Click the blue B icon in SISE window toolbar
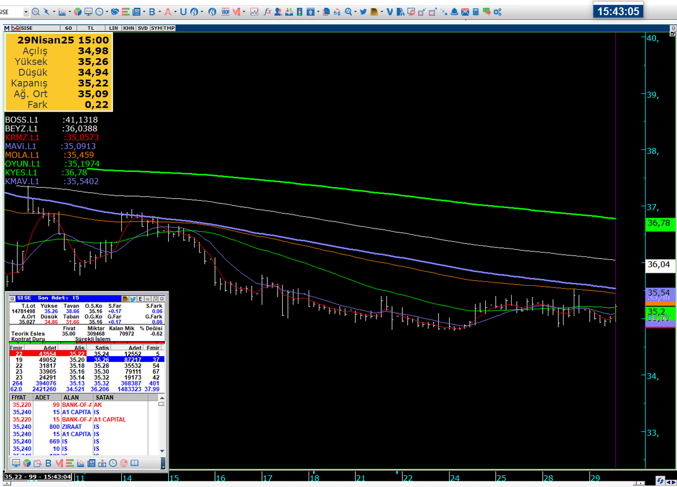Screen dimensions: 677x487 [x=49, y=463]
